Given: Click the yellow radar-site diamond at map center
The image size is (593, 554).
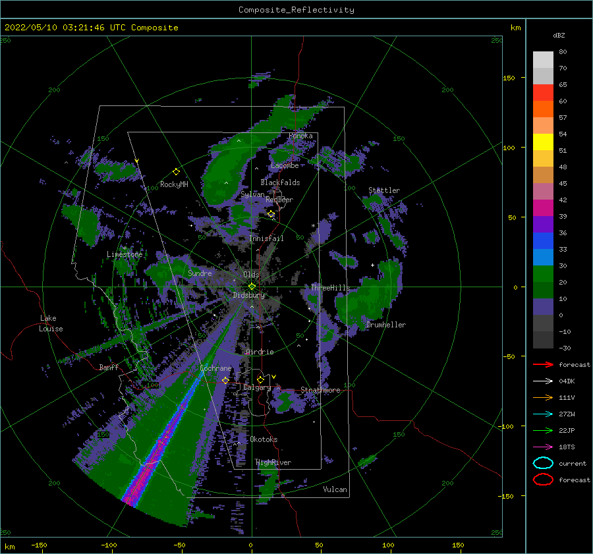Looking at the screenshot, I should click(252, 287).
